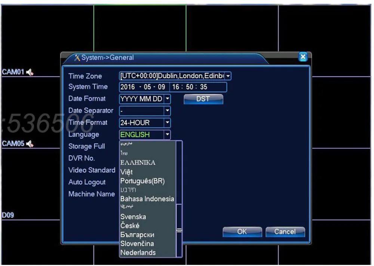Choose Thai (ไทย) from language list

coord(124,153)
